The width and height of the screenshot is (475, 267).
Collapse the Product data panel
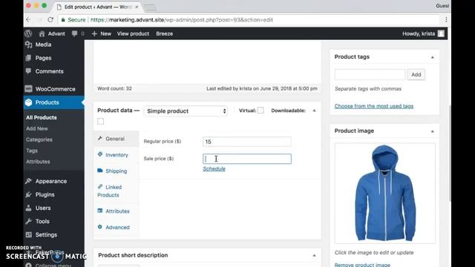point(314,111)
